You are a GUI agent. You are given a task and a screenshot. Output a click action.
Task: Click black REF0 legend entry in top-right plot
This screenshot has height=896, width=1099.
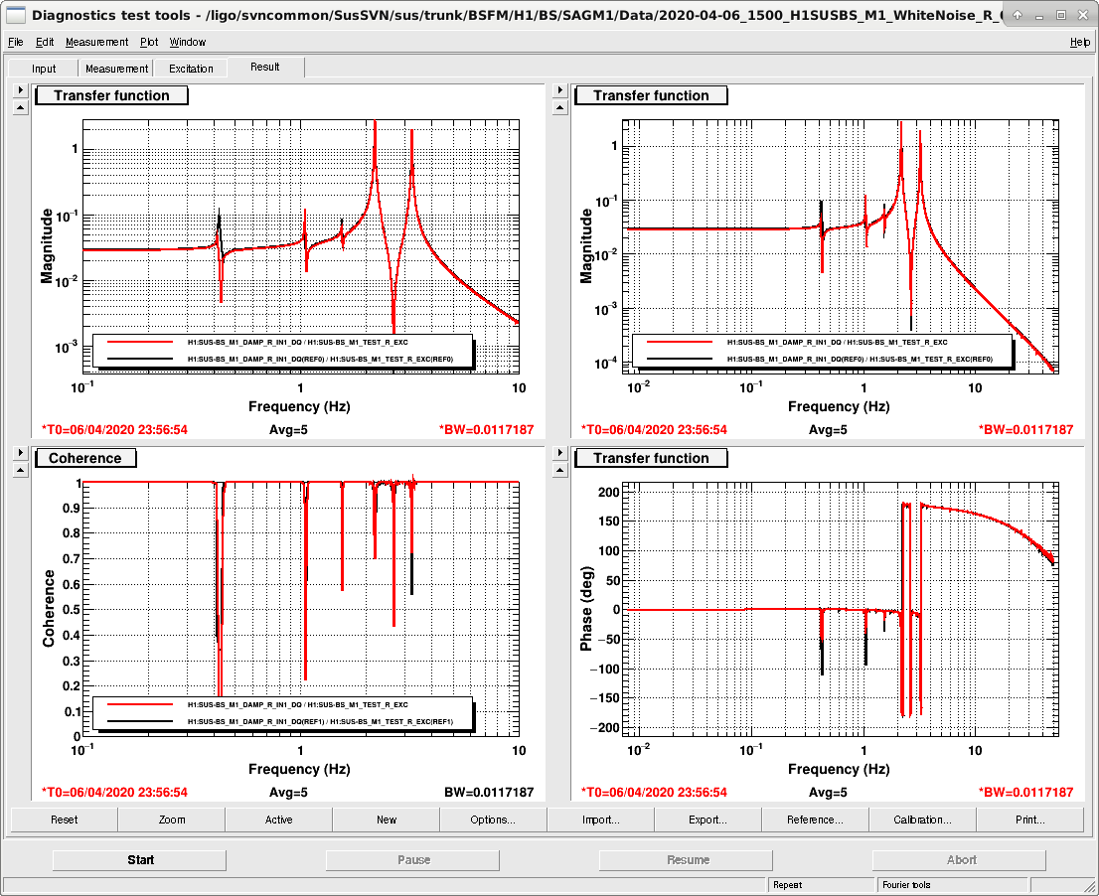pyautogui.click(x=820, y=360)
